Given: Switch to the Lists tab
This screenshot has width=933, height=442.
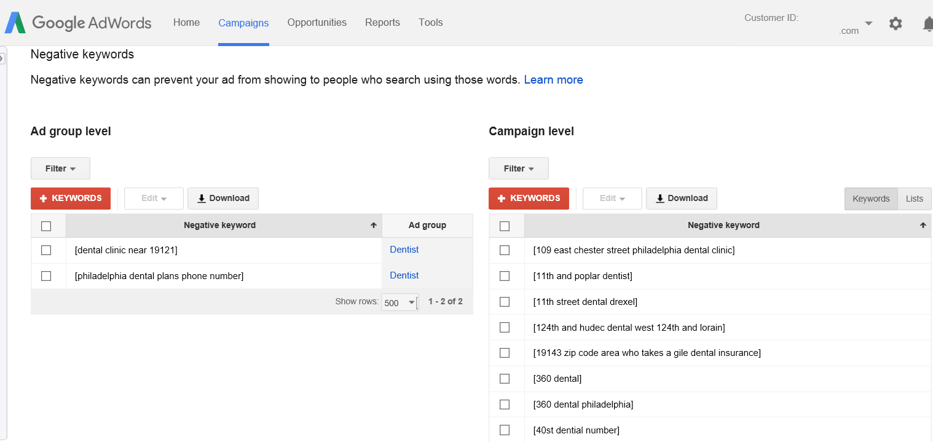Looking at the screenshot, I should click(914, 199).
